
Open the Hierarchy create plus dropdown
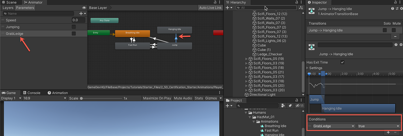pyautogui.click(x=229, y=8)
